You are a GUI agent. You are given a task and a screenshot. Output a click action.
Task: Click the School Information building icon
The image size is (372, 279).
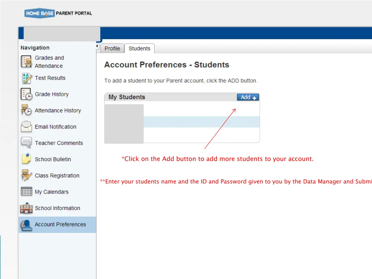[26, 208]
